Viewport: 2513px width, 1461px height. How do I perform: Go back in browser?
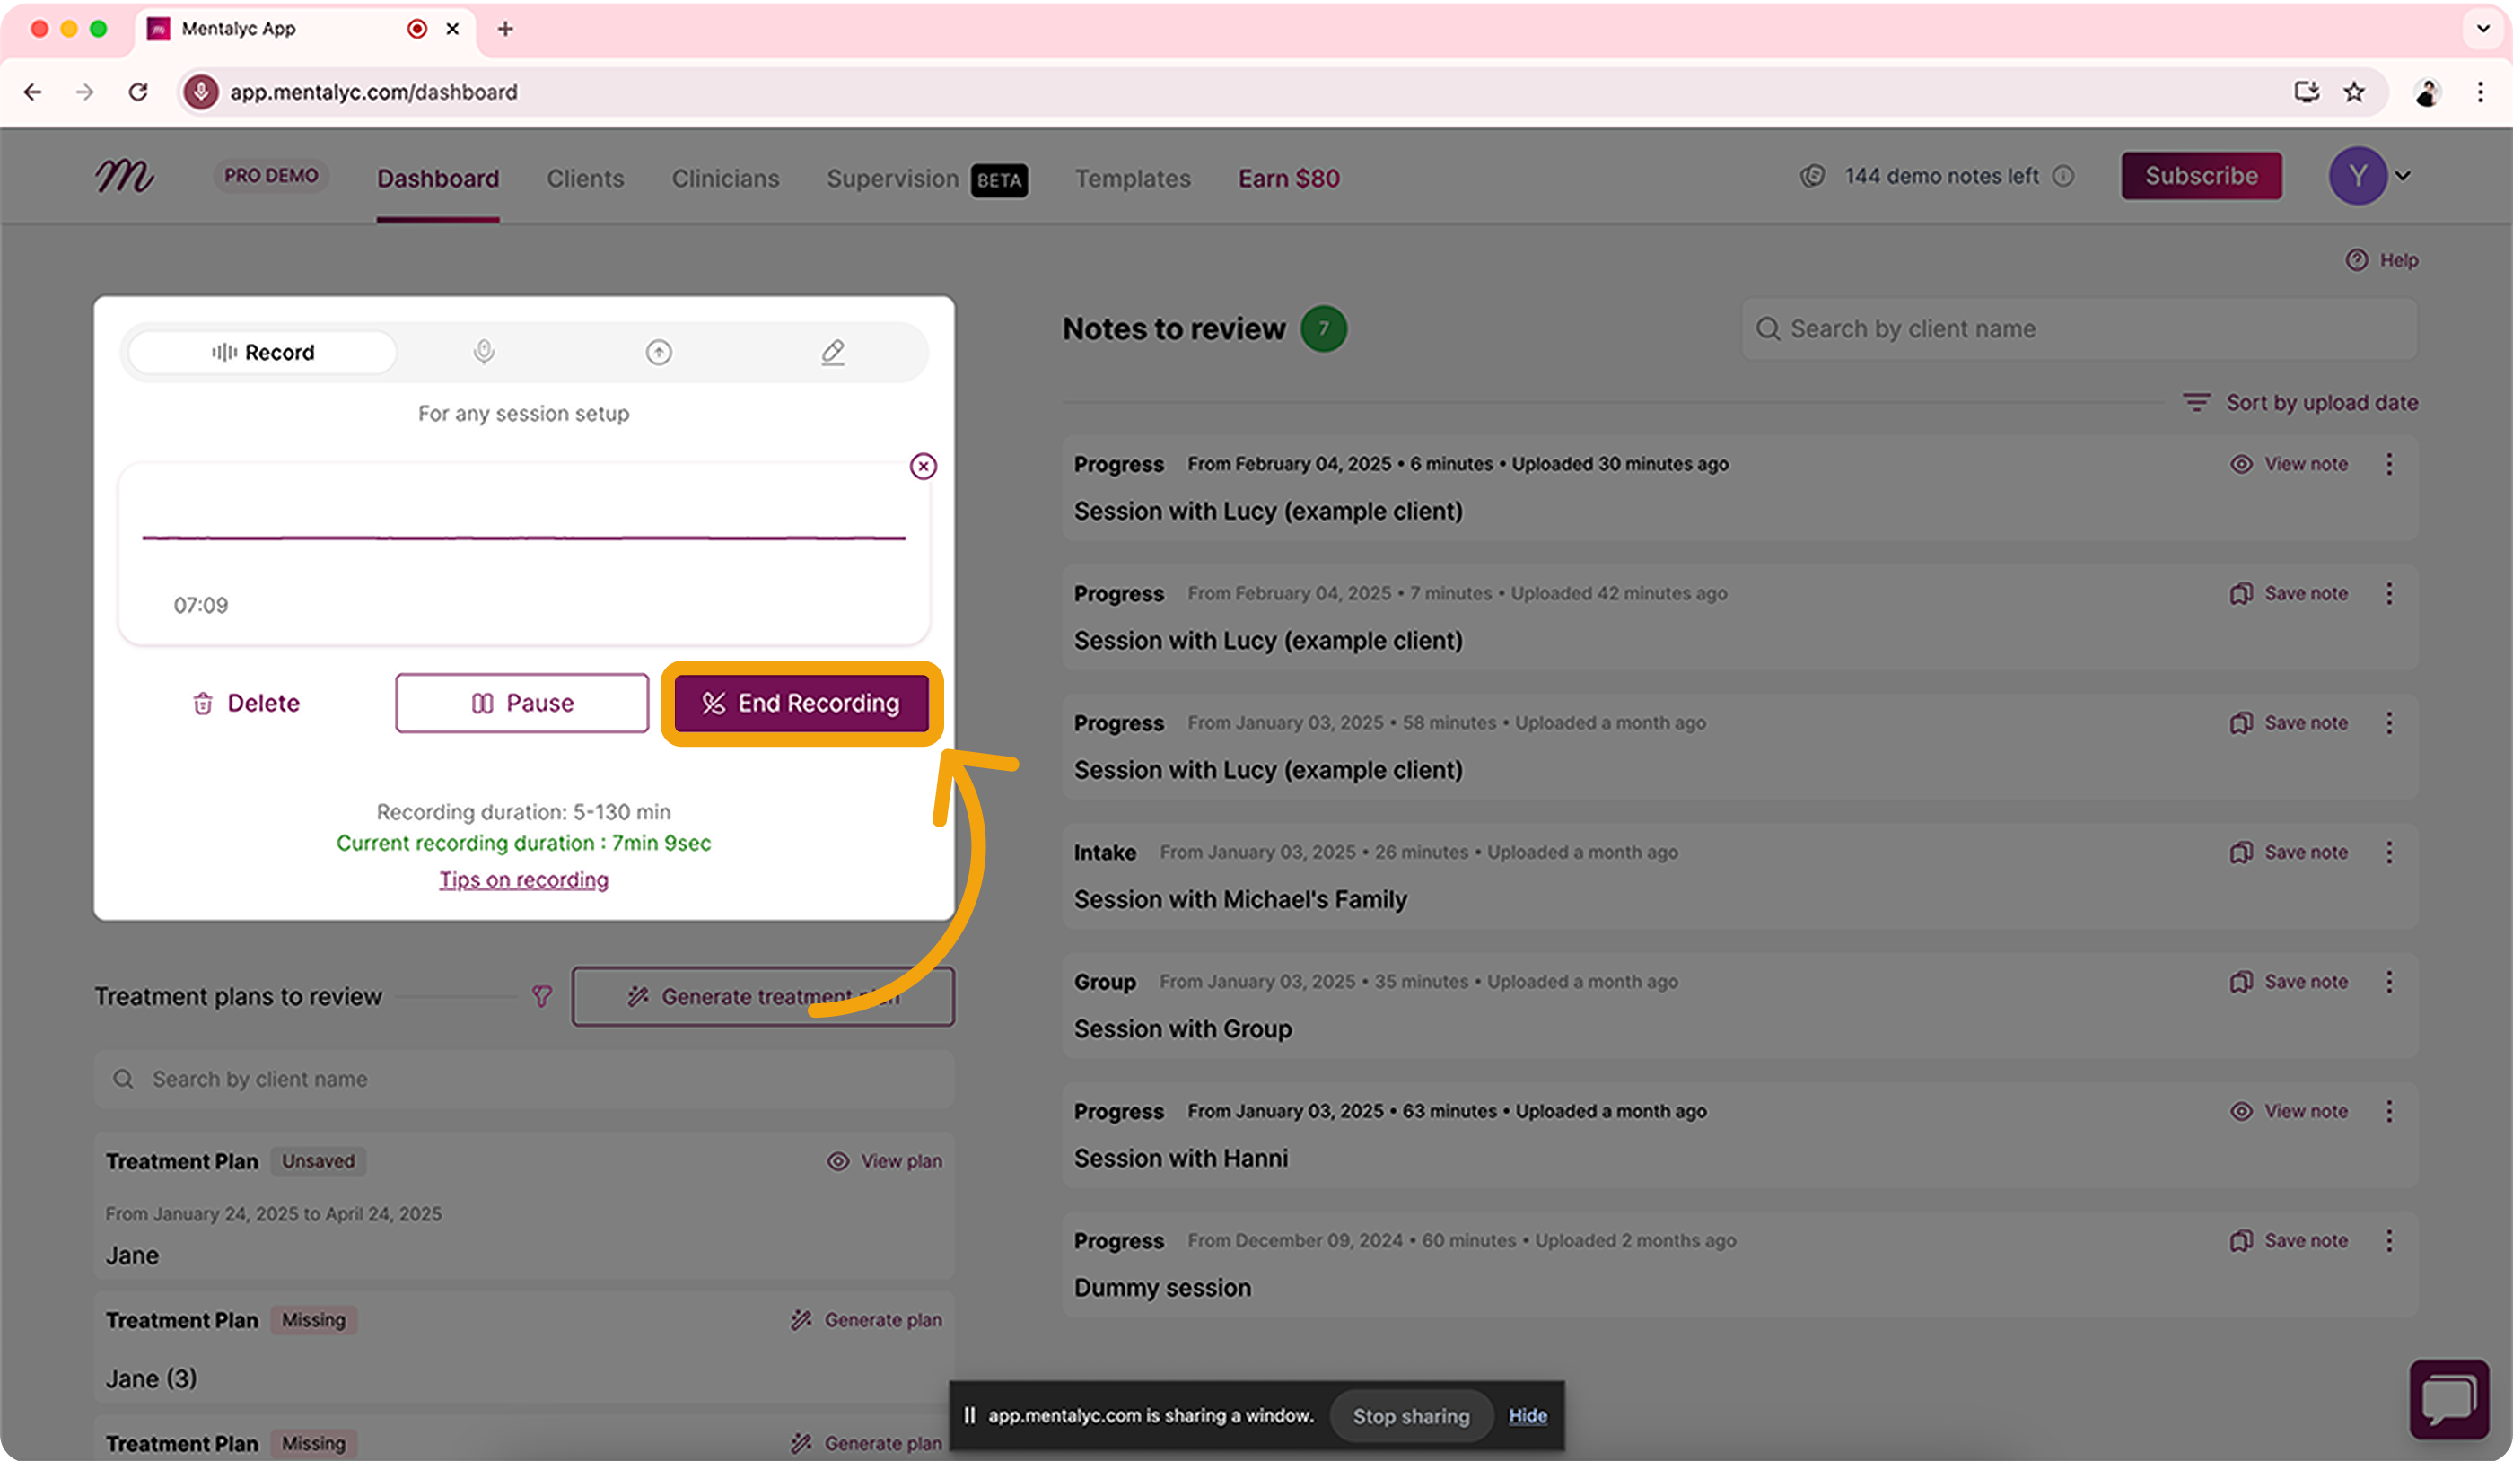(x=33, y=92)
